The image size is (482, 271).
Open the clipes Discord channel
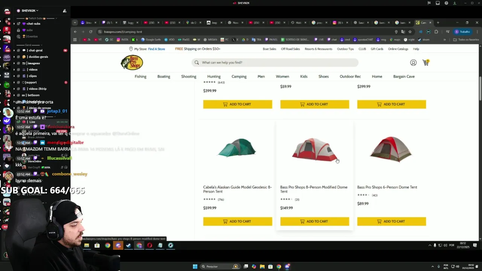coord(33,76)
